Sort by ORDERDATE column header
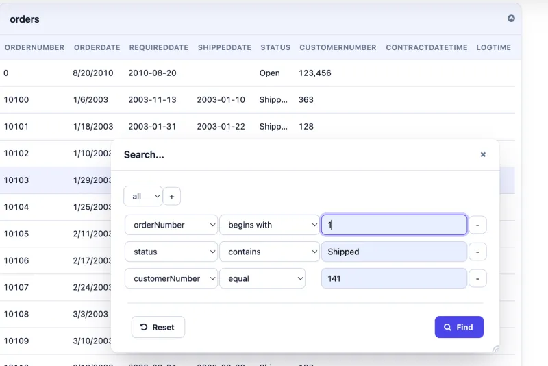Viewport: 548px width, 366px height. click(x=97, y=47)
